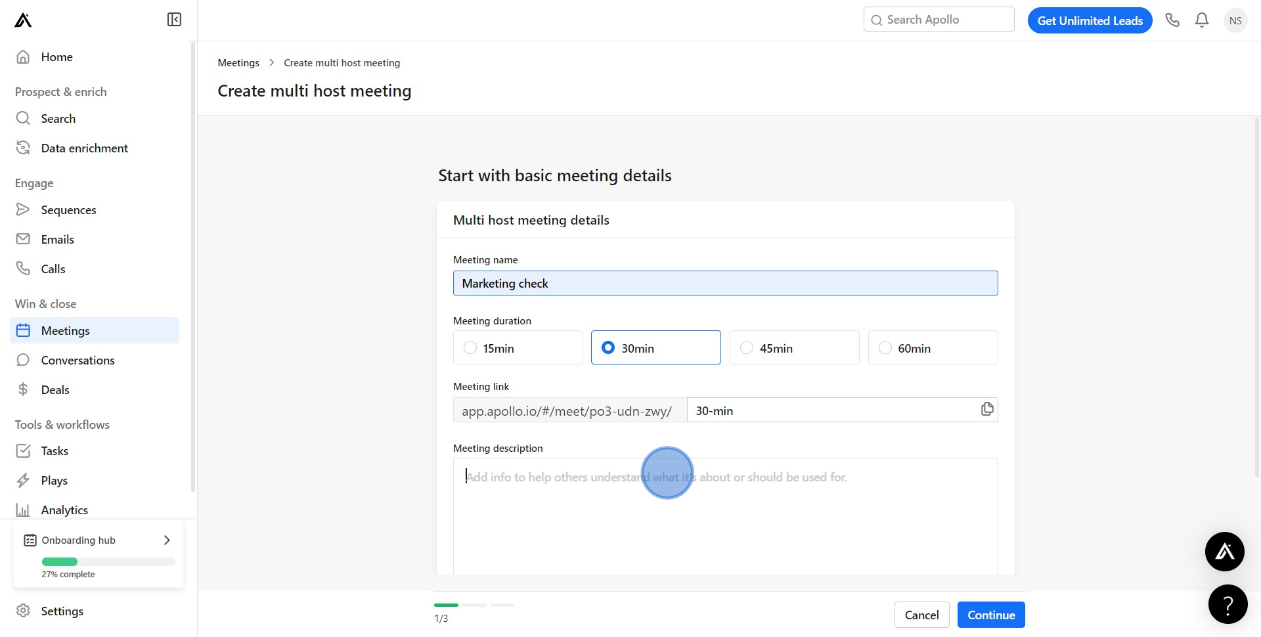The image size is (1261, 637).
Task: Click the Meeting name field
Action: pos(725,283)
